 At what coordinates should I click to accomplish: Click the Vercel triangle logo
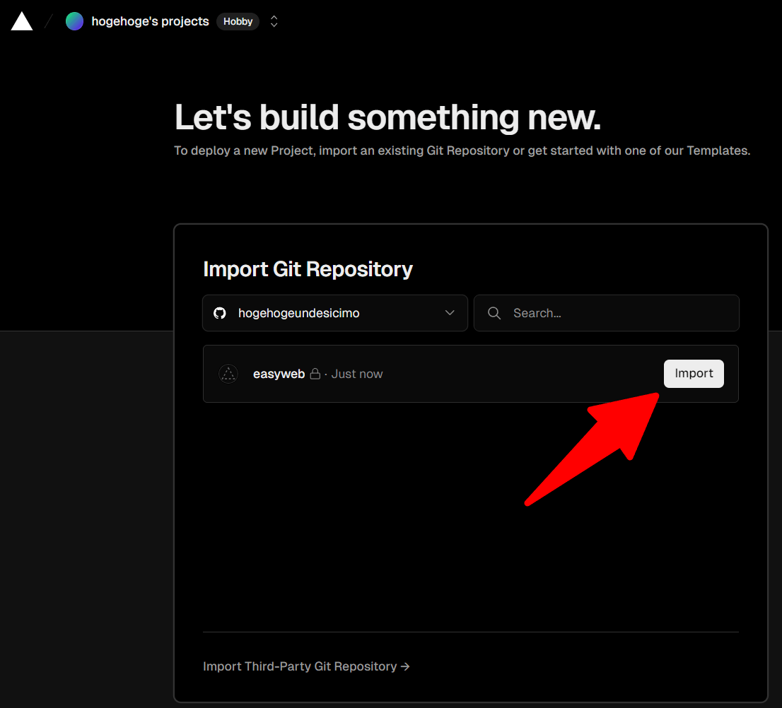point(22,21)
